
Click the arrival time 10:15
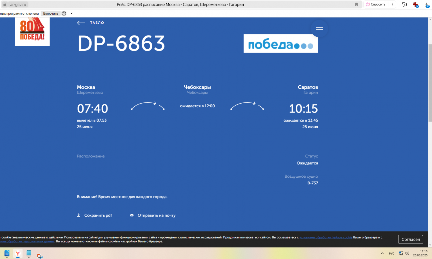304,109
